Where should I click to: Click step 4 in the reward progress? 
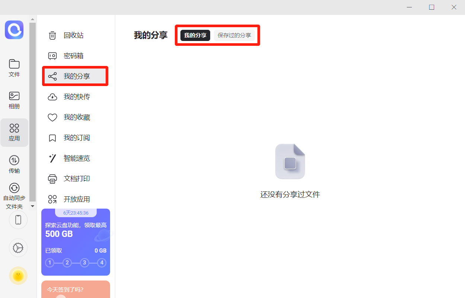point(102,263)
